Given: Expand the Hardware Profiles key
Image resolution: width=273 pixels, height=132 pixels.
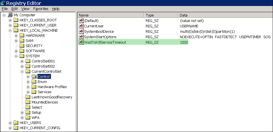Looking at the screenshot, I should pyautogui.click(x=28, y=87).
